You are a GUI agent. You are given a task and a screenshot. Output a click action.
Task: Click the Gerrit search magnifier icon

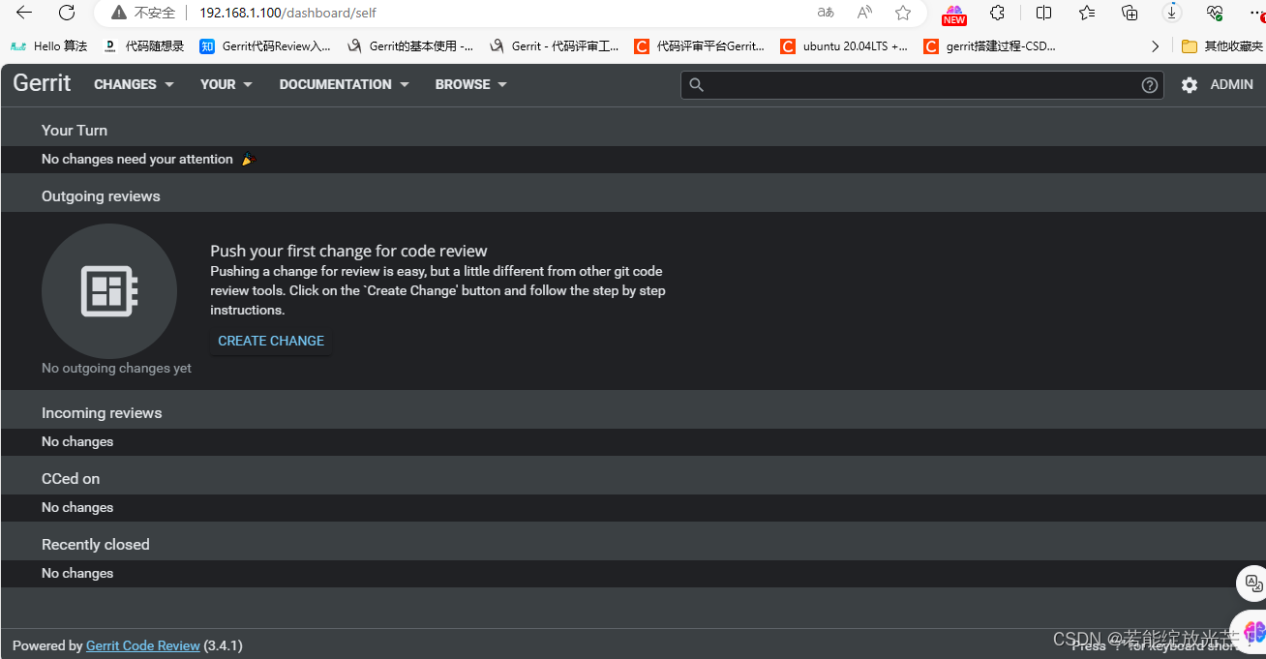(696, 85)
